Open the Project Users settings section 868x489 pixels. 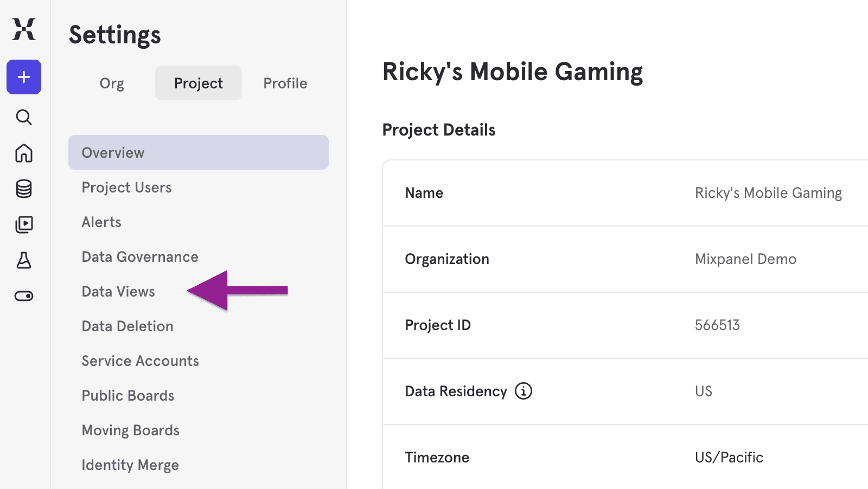click(126, 187)
